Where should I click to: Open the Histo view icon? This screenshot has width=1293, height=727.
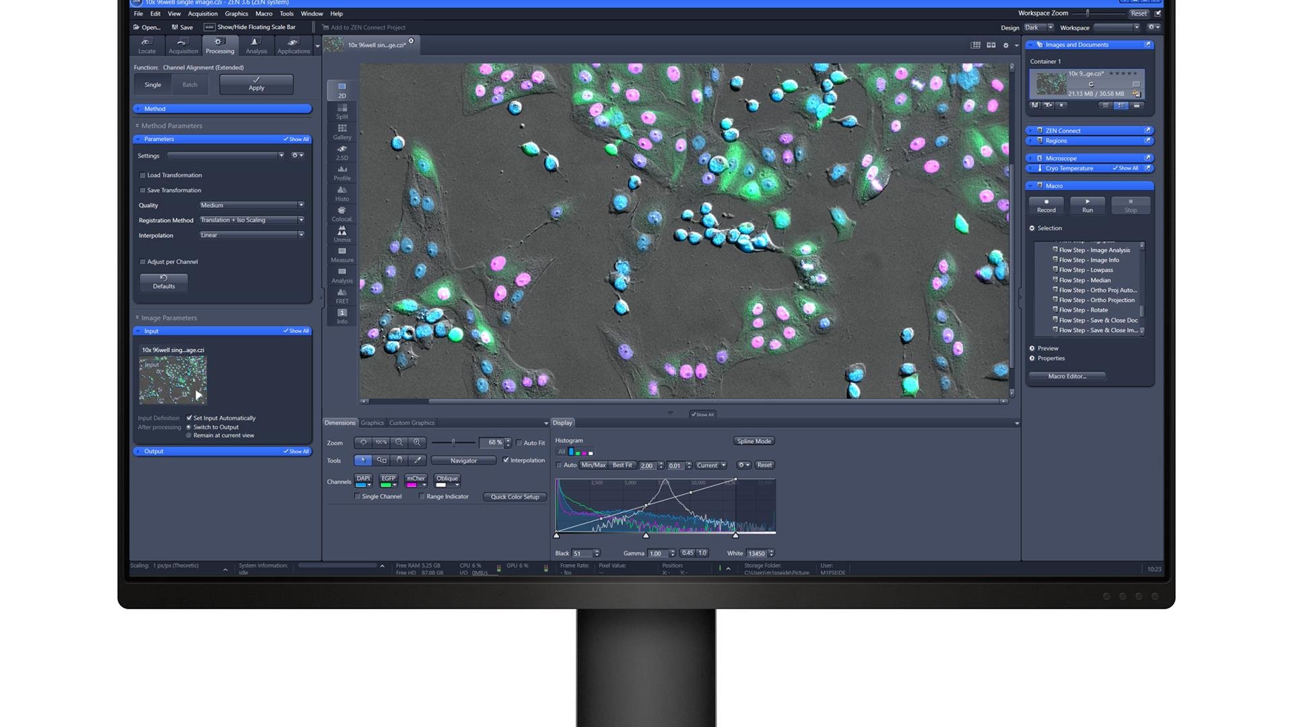pos(342,193)
